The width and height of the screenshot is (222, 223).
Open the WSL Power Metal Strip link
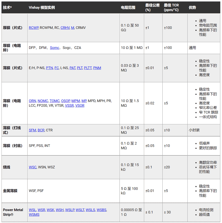(32, 210)
